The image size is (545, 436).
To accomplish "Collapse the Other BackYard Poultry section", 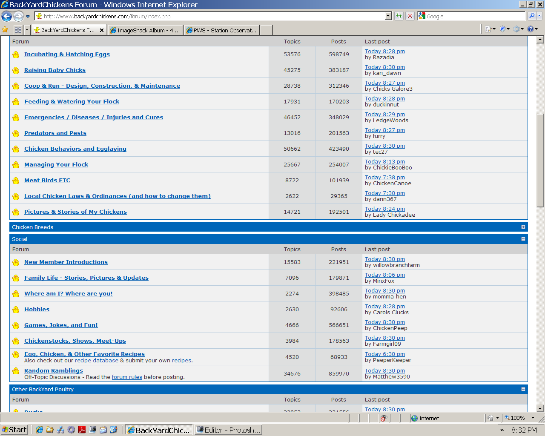I will pyautogui.click(x=523, y=389).
